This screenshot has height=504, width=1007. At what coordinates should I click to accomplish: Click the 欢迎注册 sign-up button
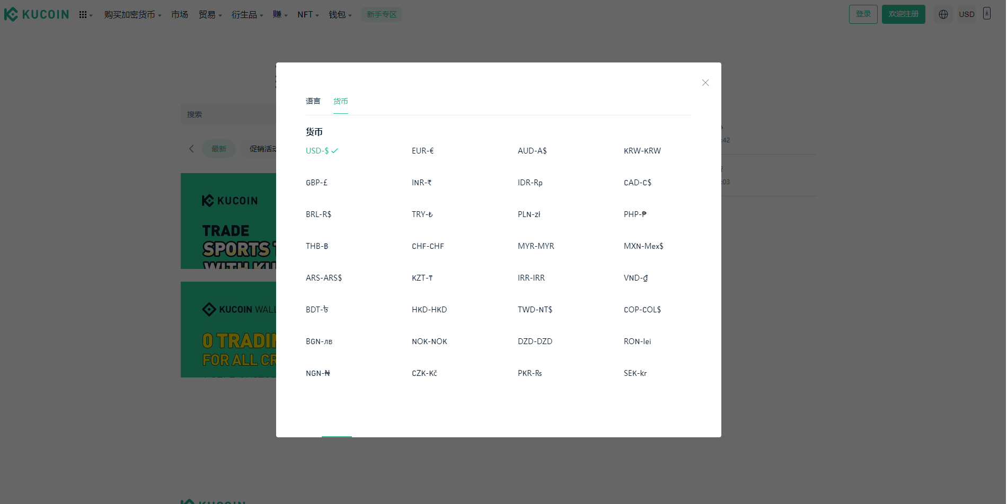coord(903,14)
